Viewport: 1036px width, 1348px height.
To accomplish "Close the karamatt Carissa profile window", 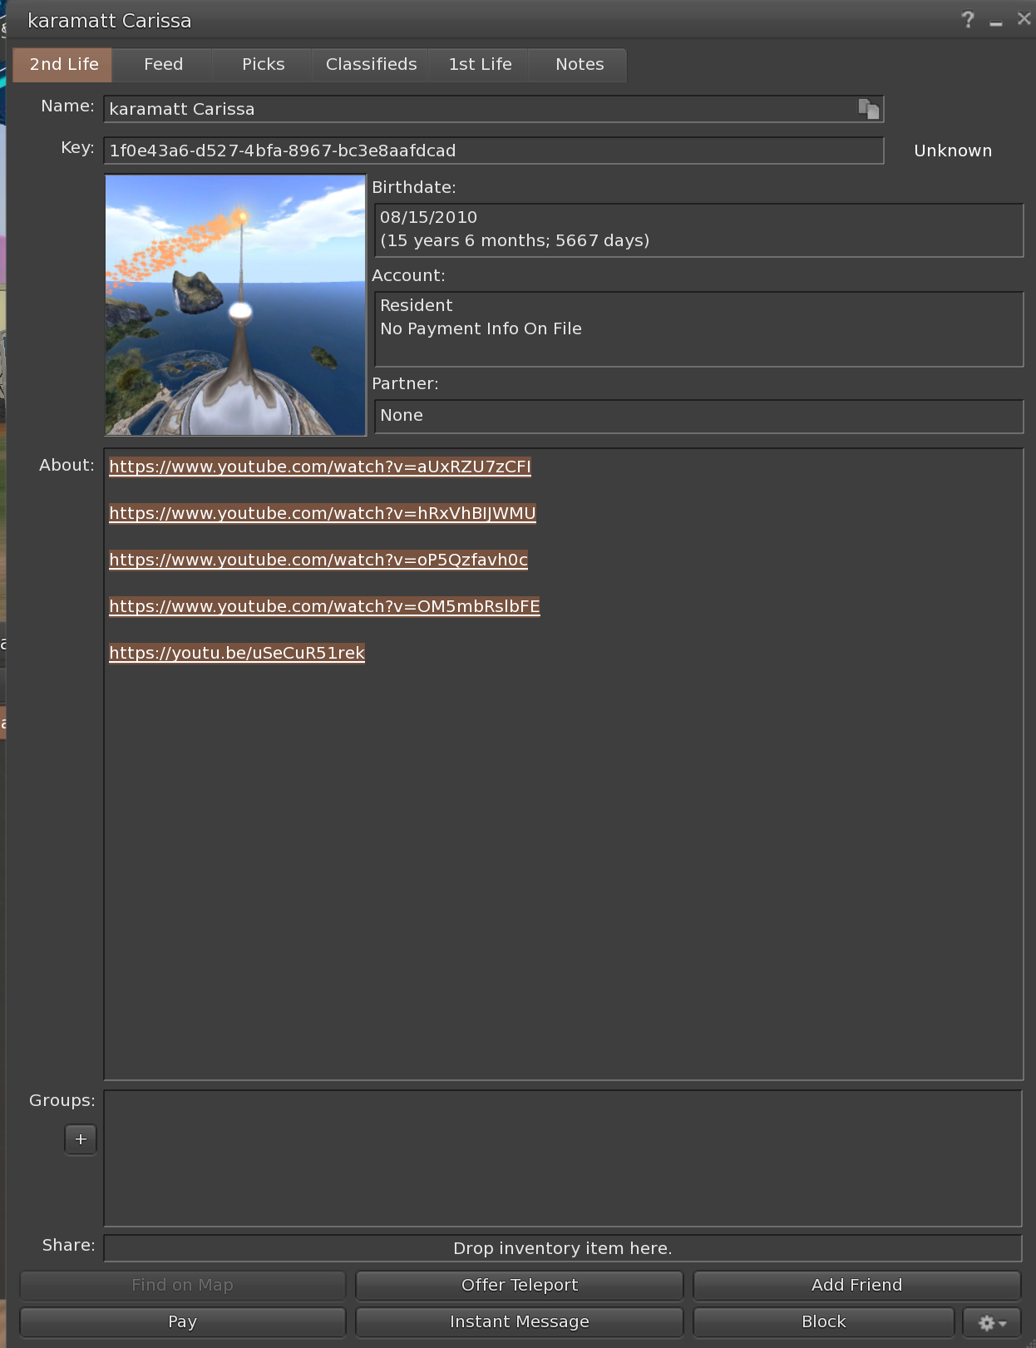I will [x=1024, y=19].
